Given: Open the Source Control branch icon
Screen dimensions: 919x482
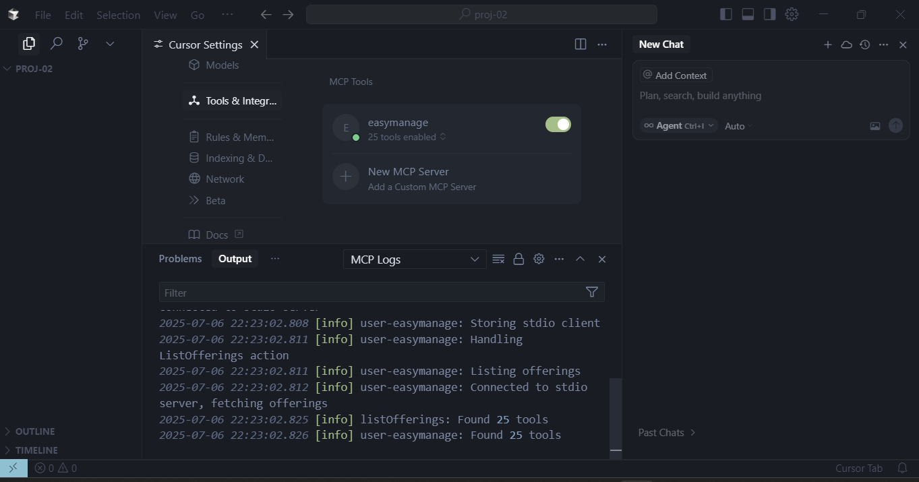Looking at the screenshot, I should coord(83,44).
